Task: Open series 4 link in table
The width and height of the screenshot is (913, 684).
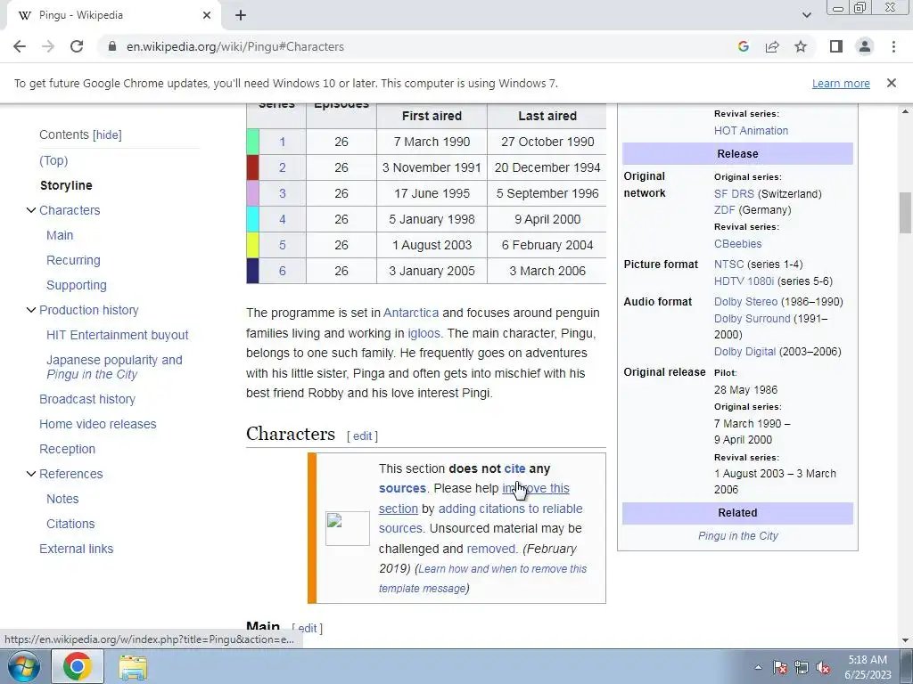Action: click(283, 219)
